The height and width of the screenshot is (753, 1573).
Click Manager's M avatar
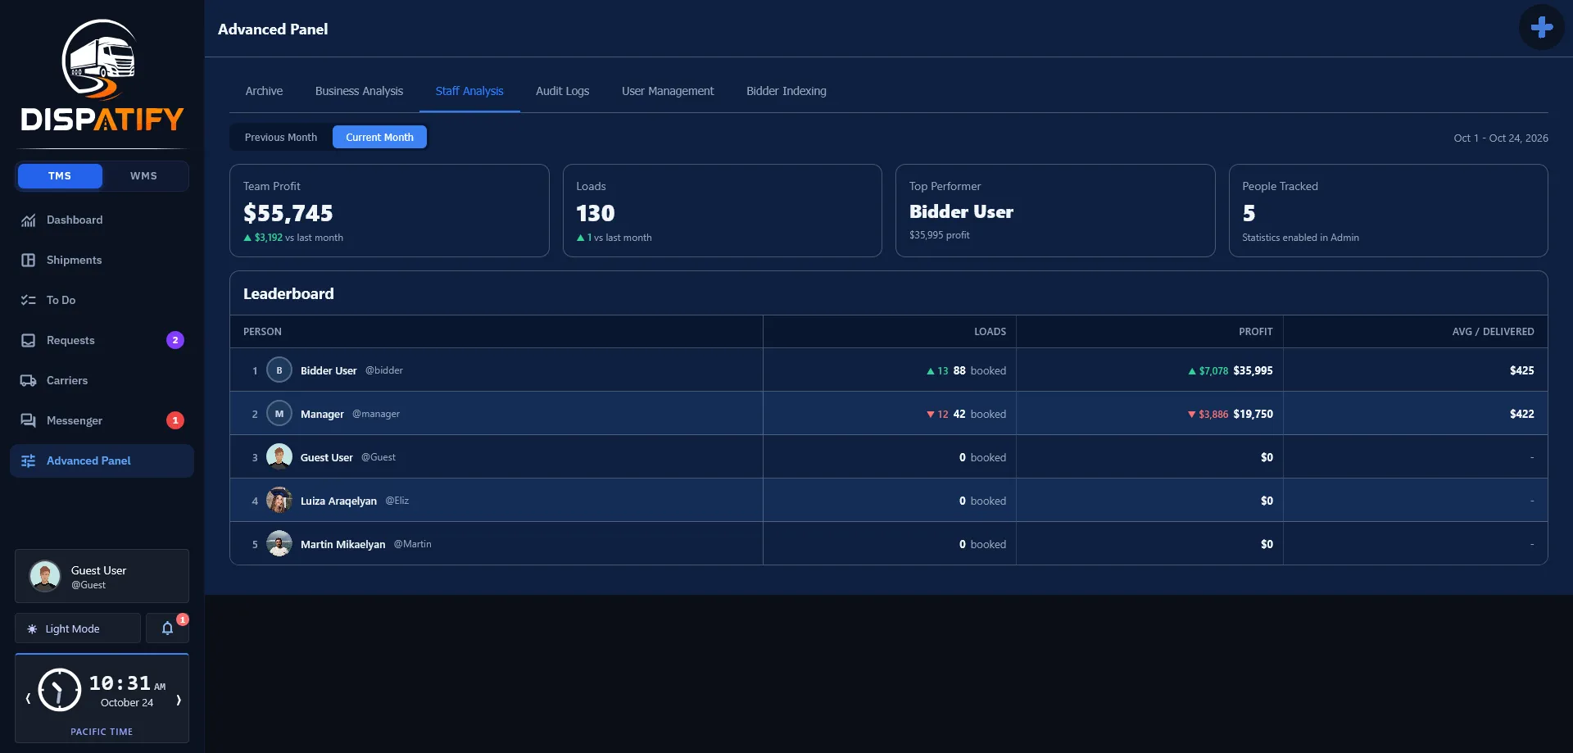tap(279, 414)
